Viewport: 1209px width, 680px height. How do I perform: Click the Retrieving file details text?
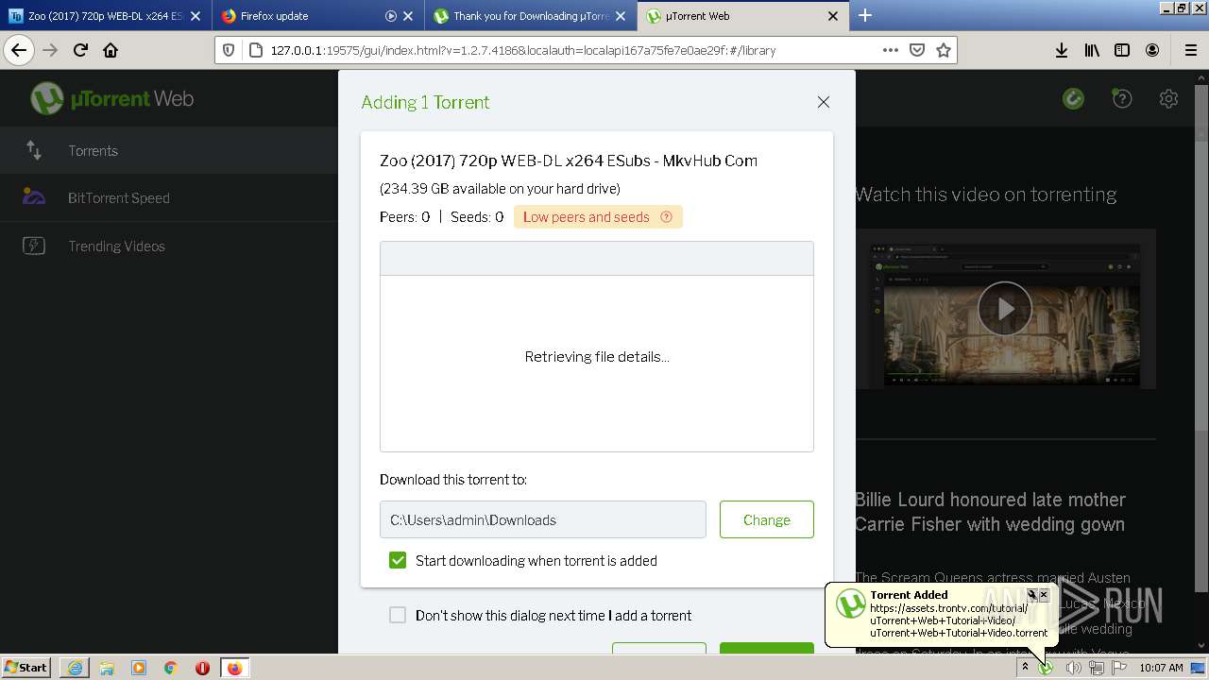pyautogui.click(x=597, y=357)
